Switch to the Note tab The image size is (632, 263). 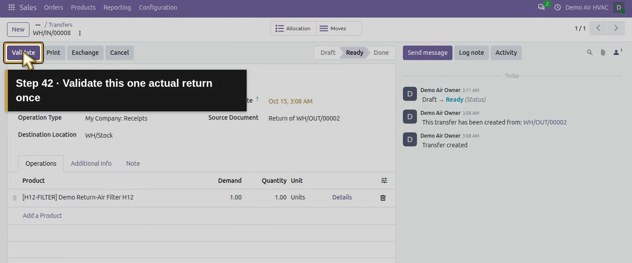pyautogui.click(x=133, y=163)
